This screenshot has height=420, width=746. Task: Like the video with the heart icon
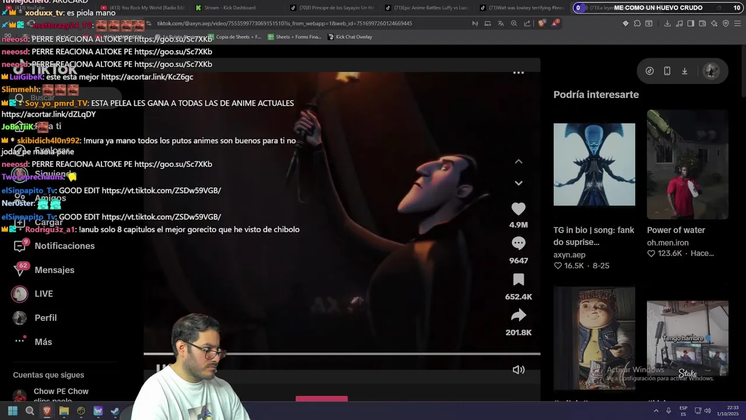(x=518, y=209)
